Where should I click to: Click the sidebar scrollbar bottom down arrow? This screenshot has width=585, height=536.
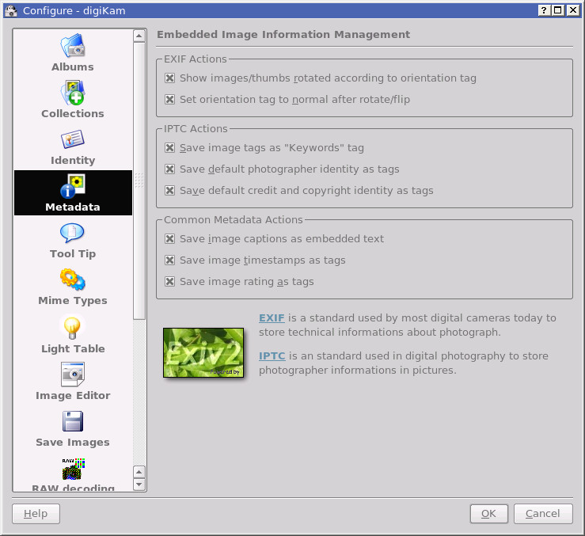click(x=139, y=485)
